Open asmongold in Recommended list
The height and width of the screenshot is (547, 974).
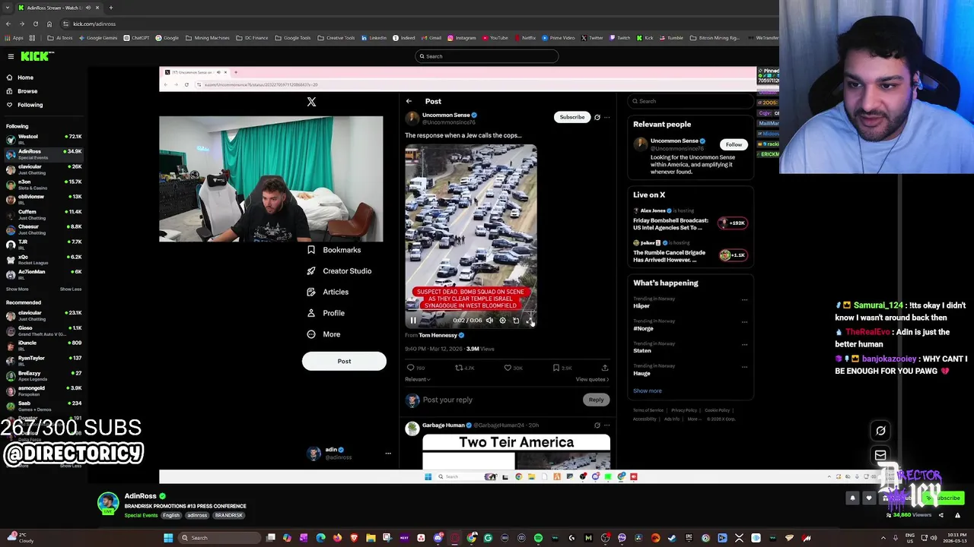pyautogui.click(x=44, y=390)
